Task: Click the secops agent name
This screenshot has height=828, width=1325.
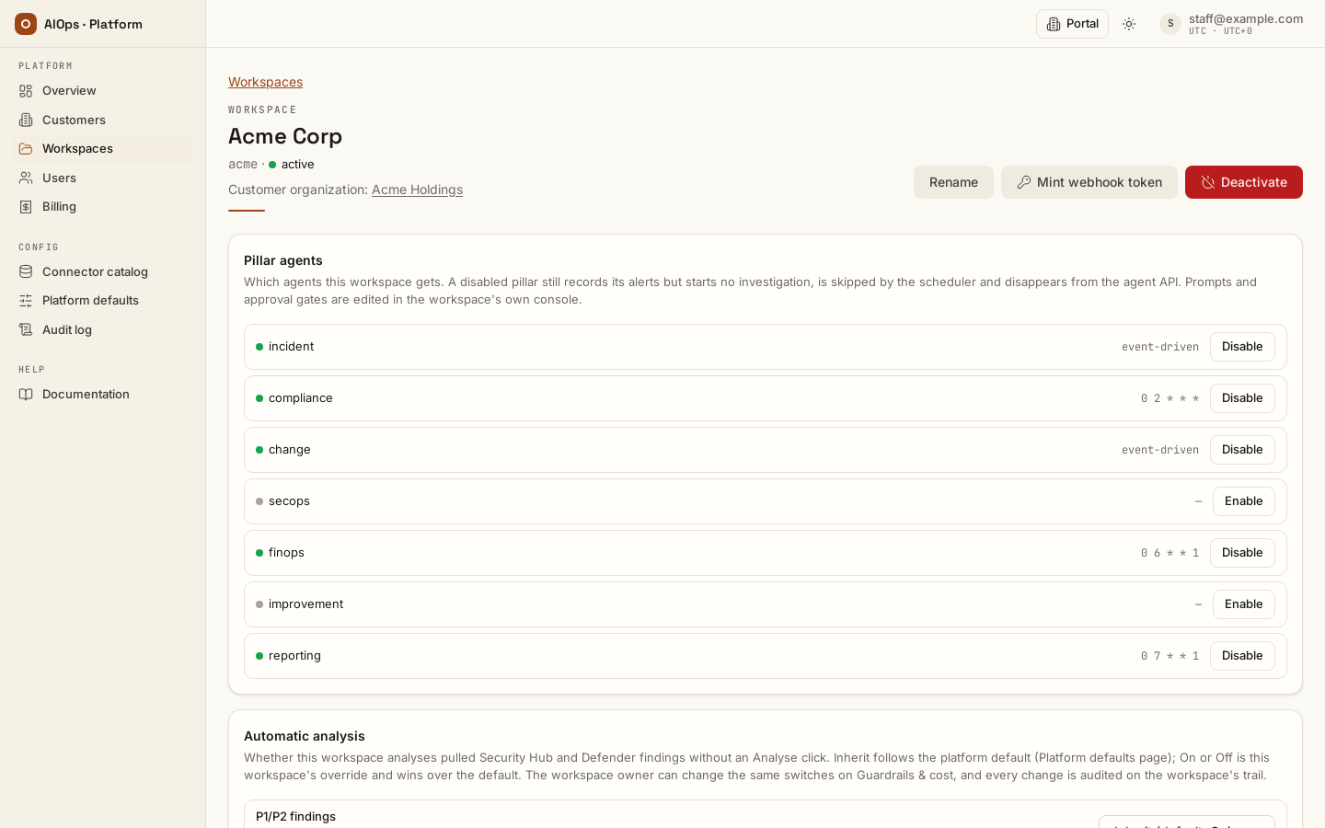Action: (x=289, y=501)
